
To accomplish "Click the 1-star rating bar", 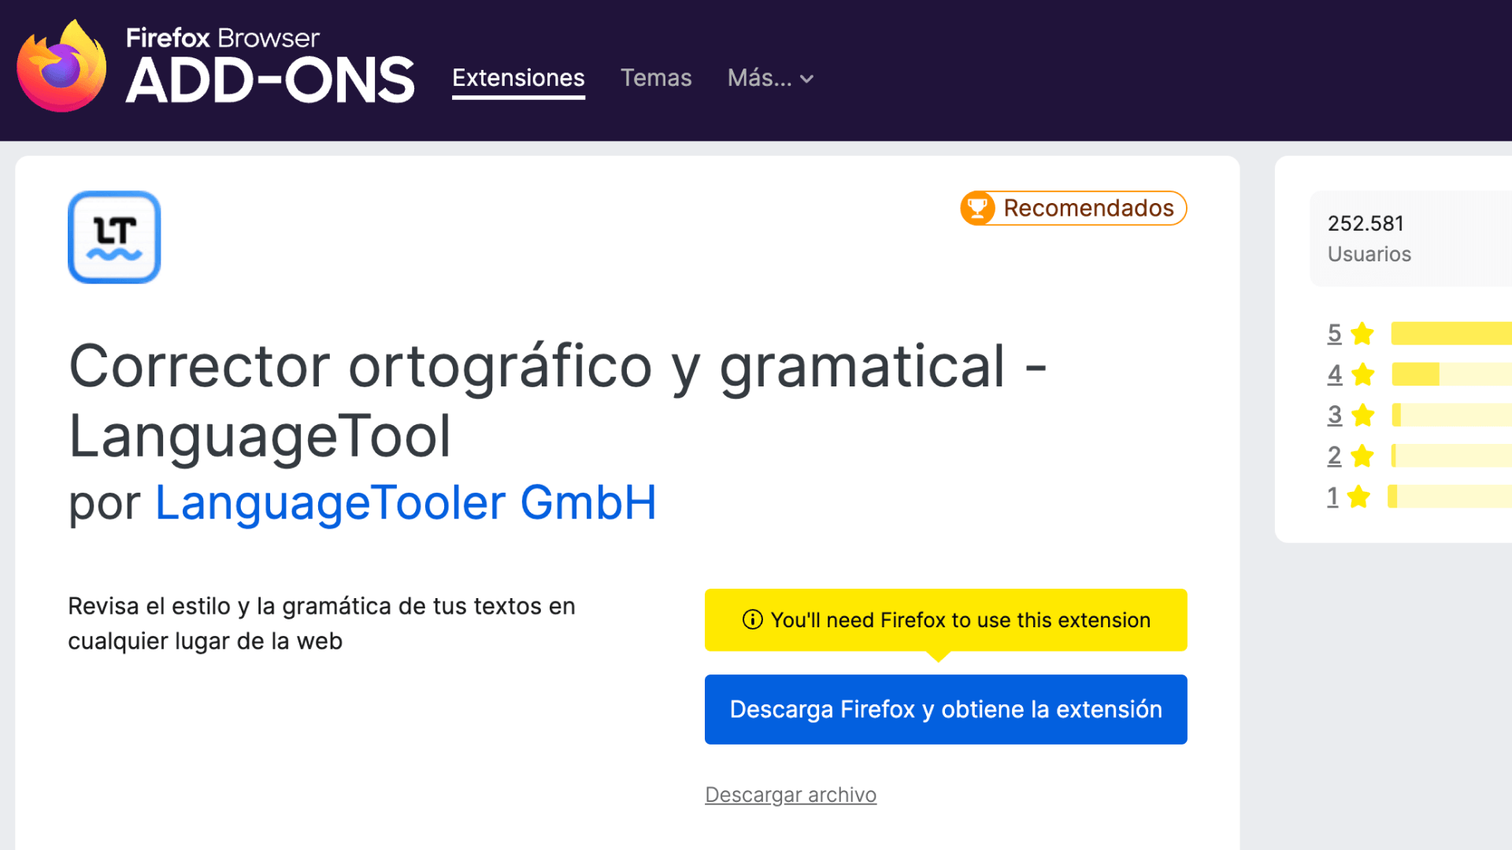I will coord(1450,497).
